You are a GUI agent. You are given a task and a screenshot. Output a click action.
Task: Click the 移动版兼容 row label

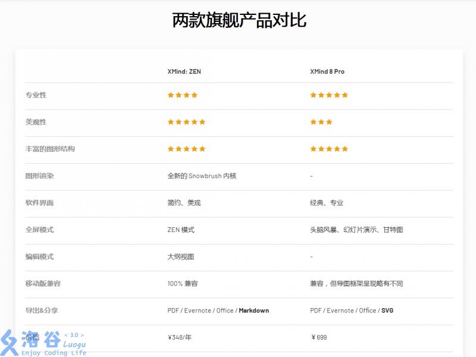[43, 284]
